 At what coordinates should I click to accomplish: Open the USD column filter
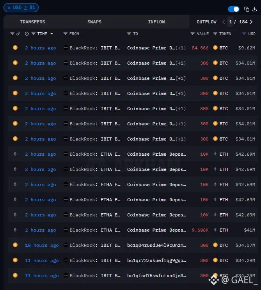[244, 33]
